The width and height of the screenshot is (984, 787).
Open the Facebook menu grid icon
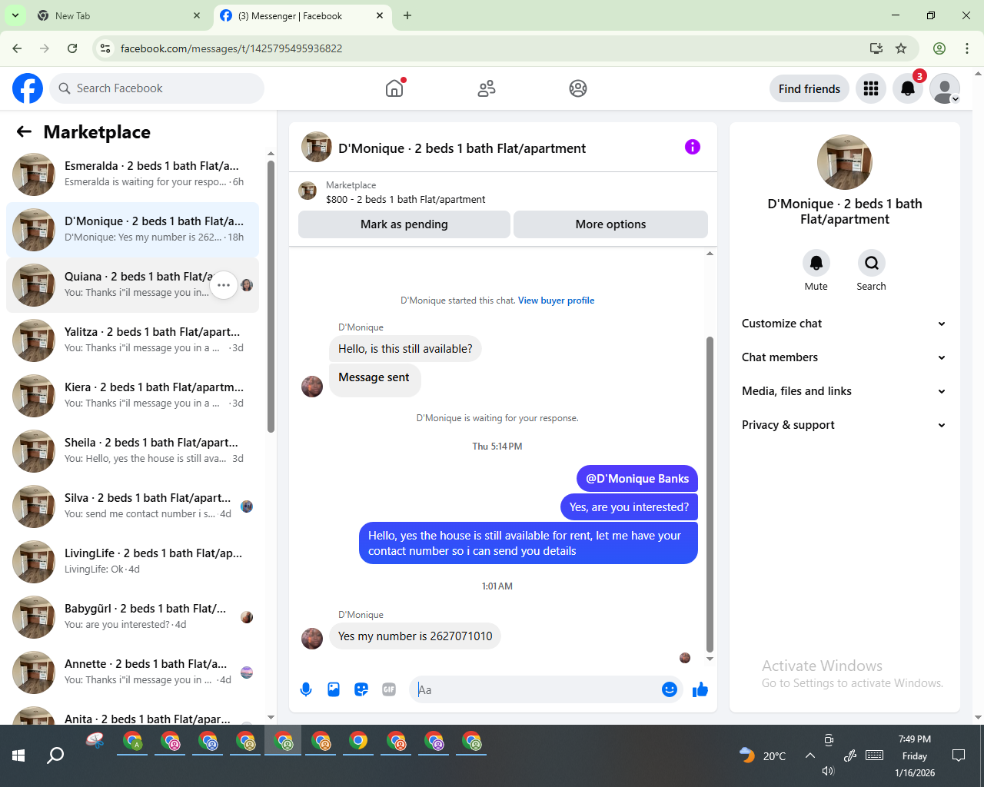pos(871,88)
